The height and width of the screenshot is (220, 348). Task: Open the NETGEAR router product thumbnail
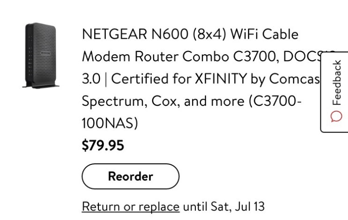(x=41, y=55)
